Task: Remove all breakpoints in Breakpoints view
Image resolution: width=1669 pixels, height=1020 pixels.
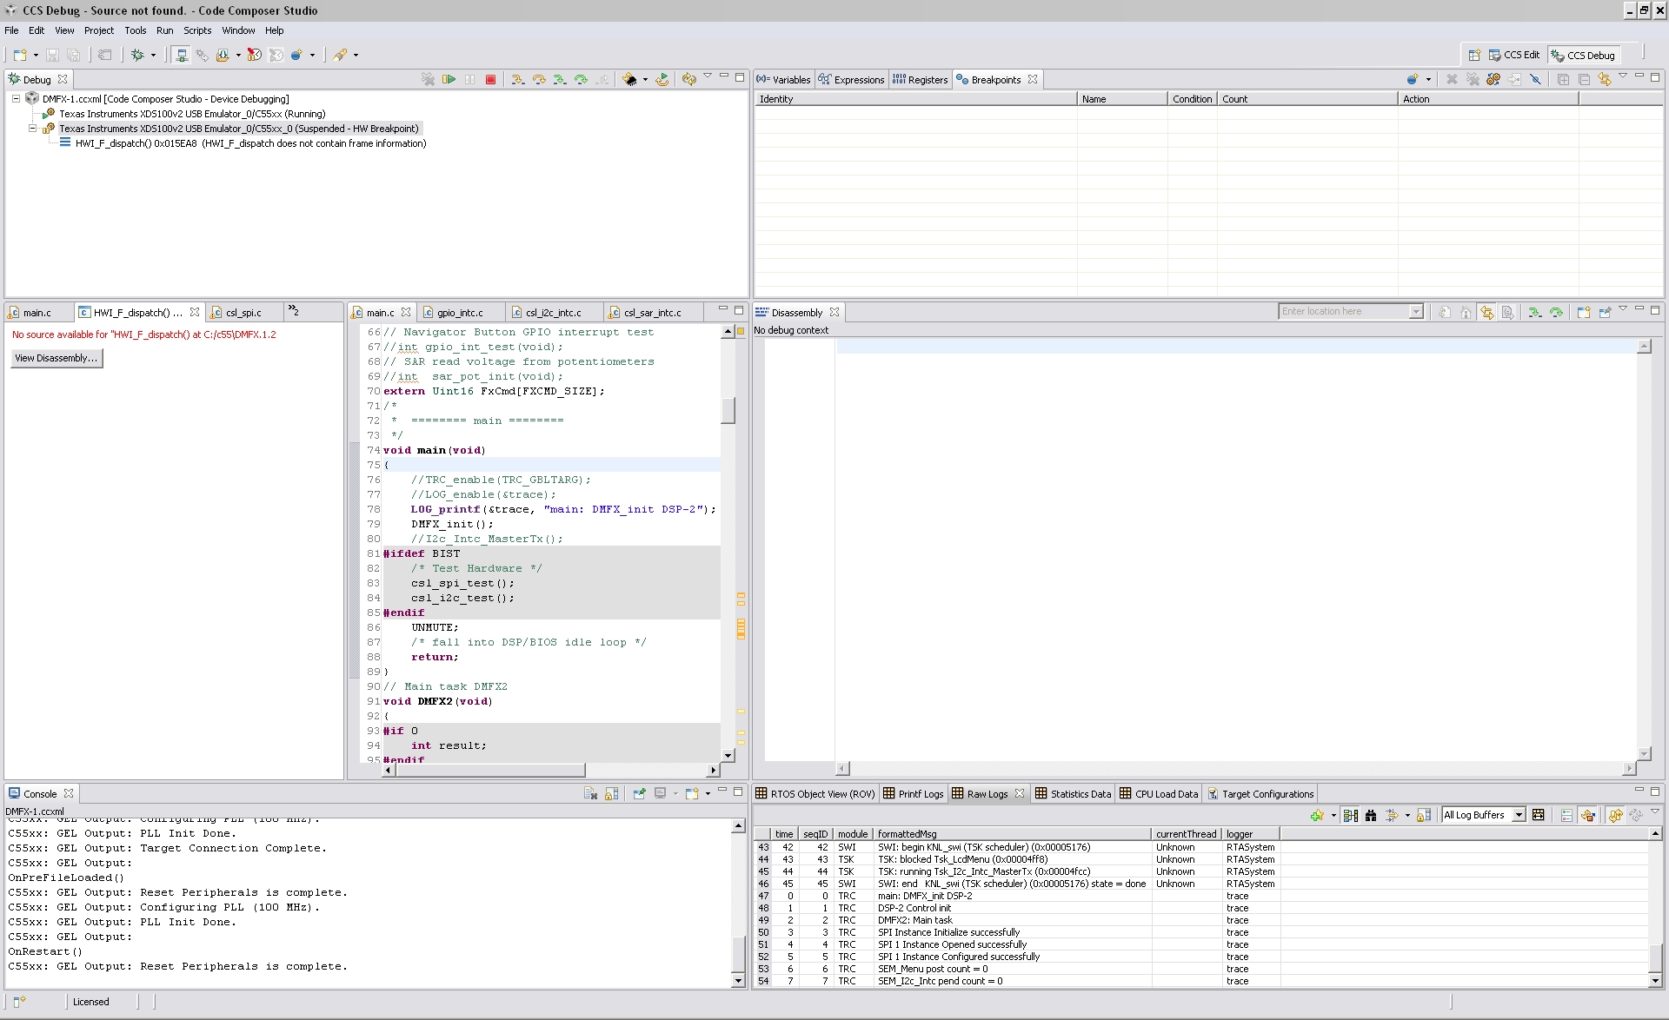Action: 1473,79
